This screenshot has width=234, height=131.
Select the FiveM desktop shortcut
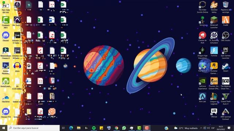[226, 21]
